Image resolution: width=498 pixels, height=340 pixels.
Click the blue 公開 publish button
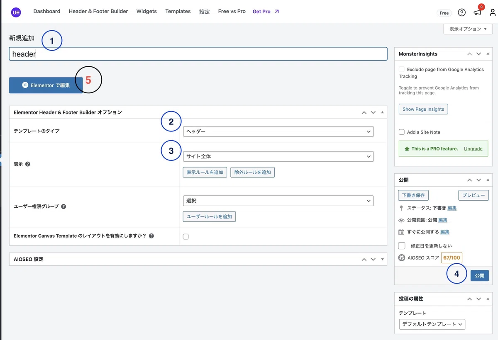coord(480,275)
